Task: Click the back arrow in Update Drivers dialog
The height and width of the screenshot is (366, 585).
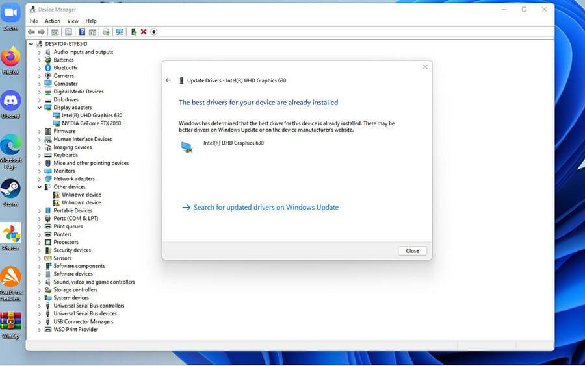Action: point(168,80)
